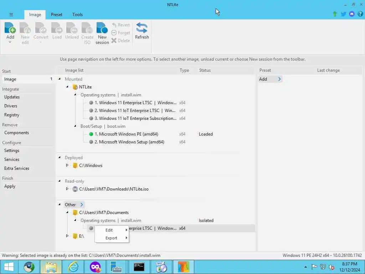Open Internet Explorer from taskbar
Screen dimensions: 365x274
tap(73, 267)
